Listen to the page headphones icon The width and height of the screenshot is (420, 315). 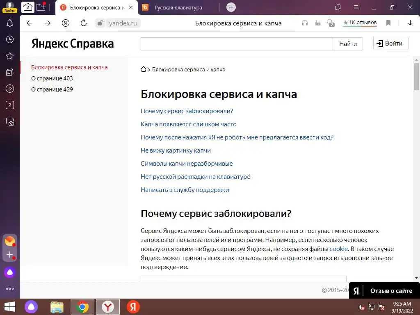pyautogui.click(x=305, y=23)
